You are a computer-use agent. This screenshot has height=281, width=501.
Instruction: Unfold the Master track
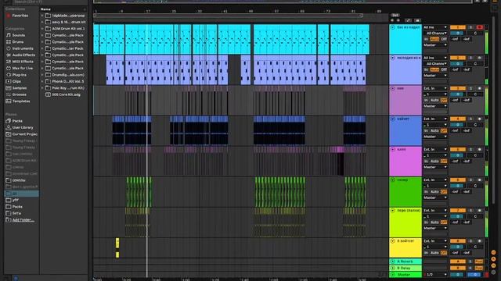tap(393, 274)
